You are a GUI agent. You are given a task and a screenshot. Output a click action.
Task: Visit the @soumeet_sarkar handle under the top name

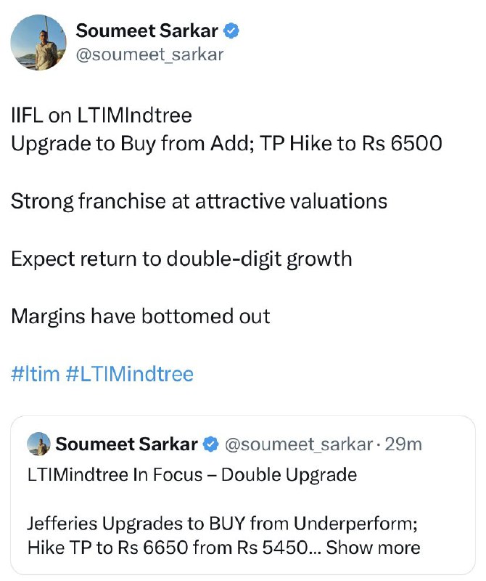[x=149, y=55]
